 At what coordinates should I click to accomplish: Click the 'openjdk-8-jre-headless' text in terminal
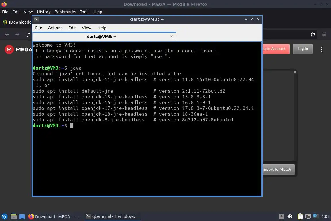(x=113, y=120)
